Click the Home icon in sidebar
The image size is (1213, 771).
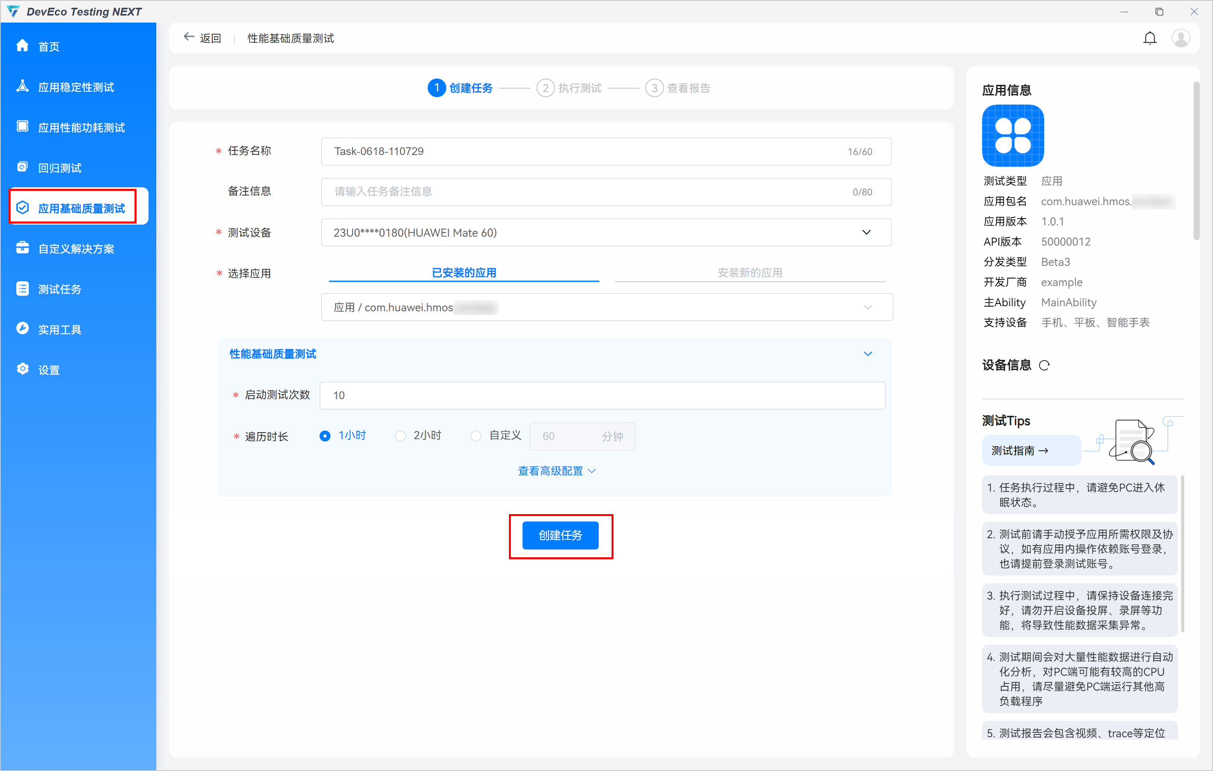point(22,46)
